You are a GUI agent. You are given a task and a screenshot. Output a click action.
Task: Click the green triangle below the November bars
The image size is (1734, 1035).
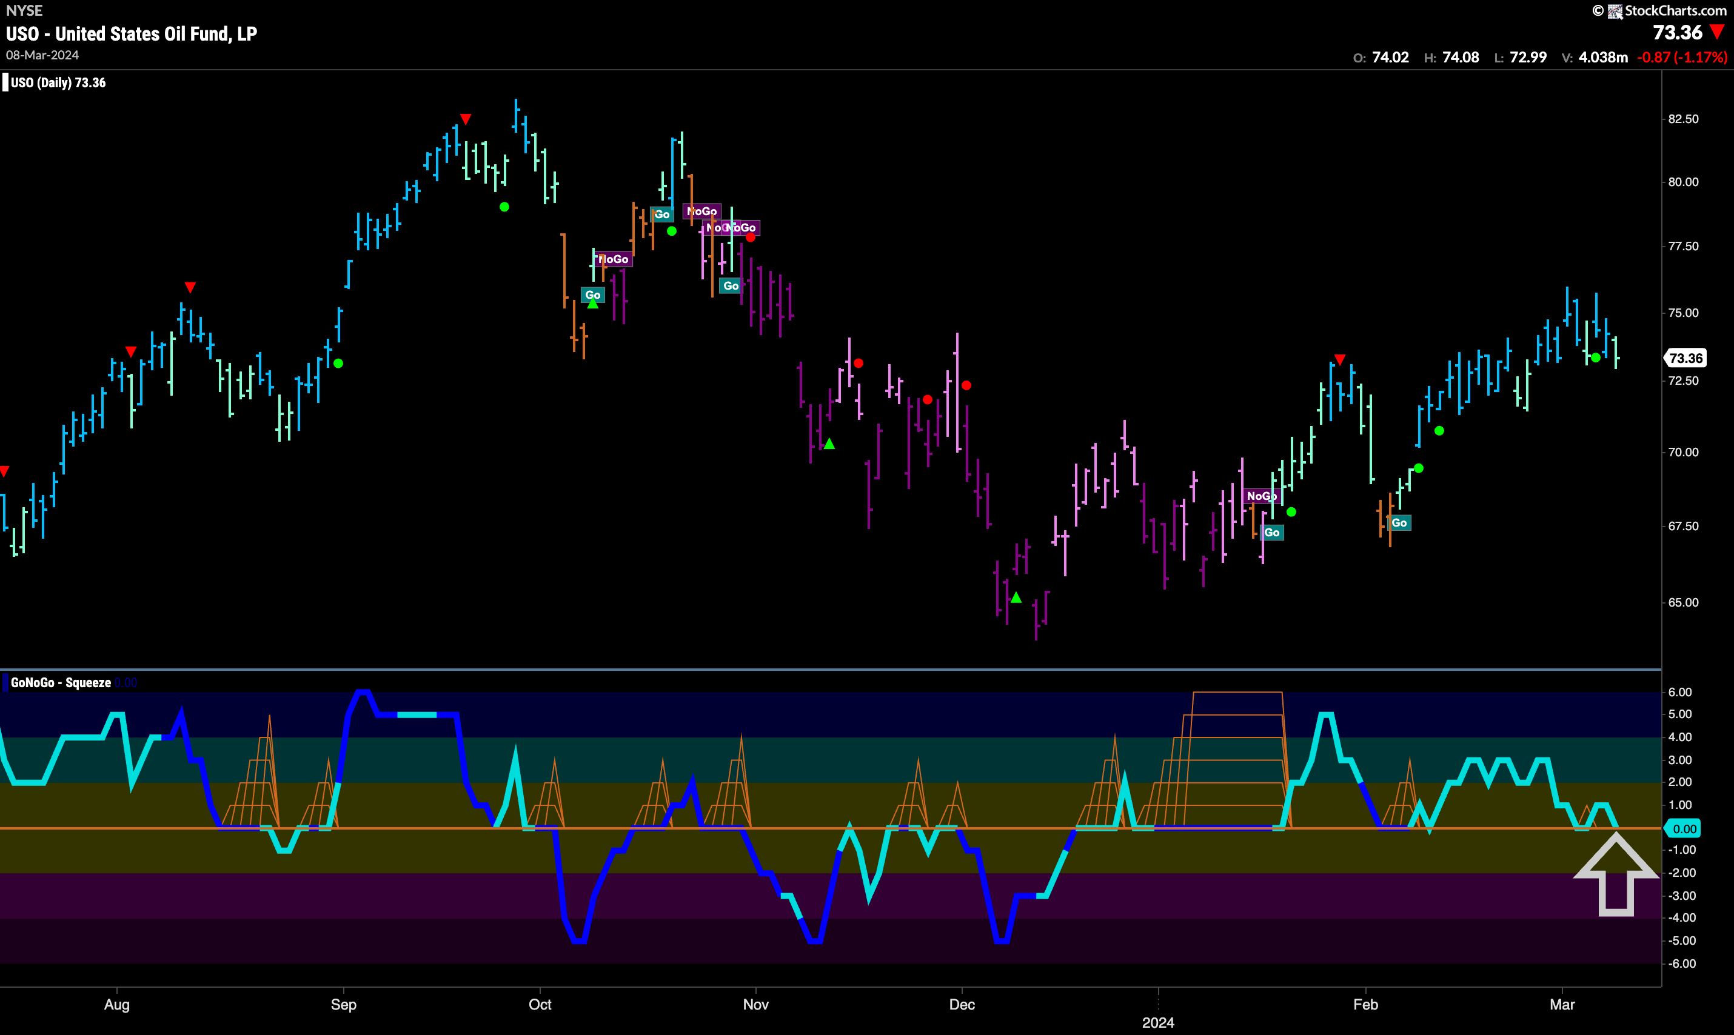(x=829, y=444)
